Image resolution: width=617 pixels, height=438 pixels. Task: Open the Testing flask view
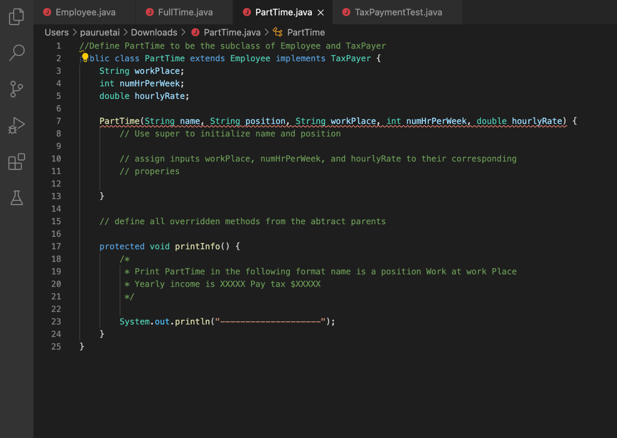17,198
